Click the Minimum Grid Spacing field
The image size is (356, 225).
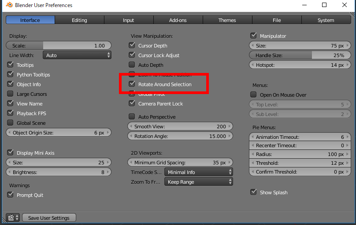pos(180,162)
